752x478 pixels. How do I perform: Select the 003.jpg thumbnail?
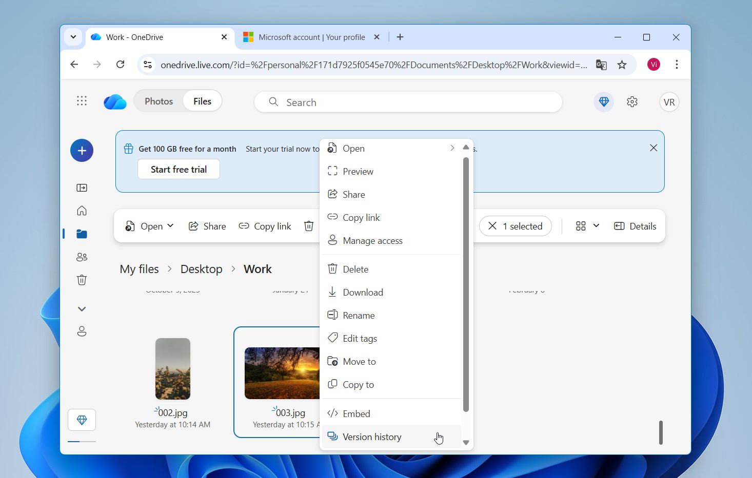(282, 373)
